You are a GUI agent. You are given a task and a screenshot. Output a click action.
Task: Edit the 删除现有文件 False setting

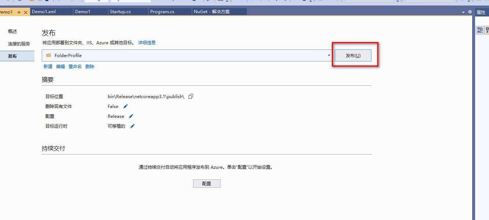pos(125,106)
